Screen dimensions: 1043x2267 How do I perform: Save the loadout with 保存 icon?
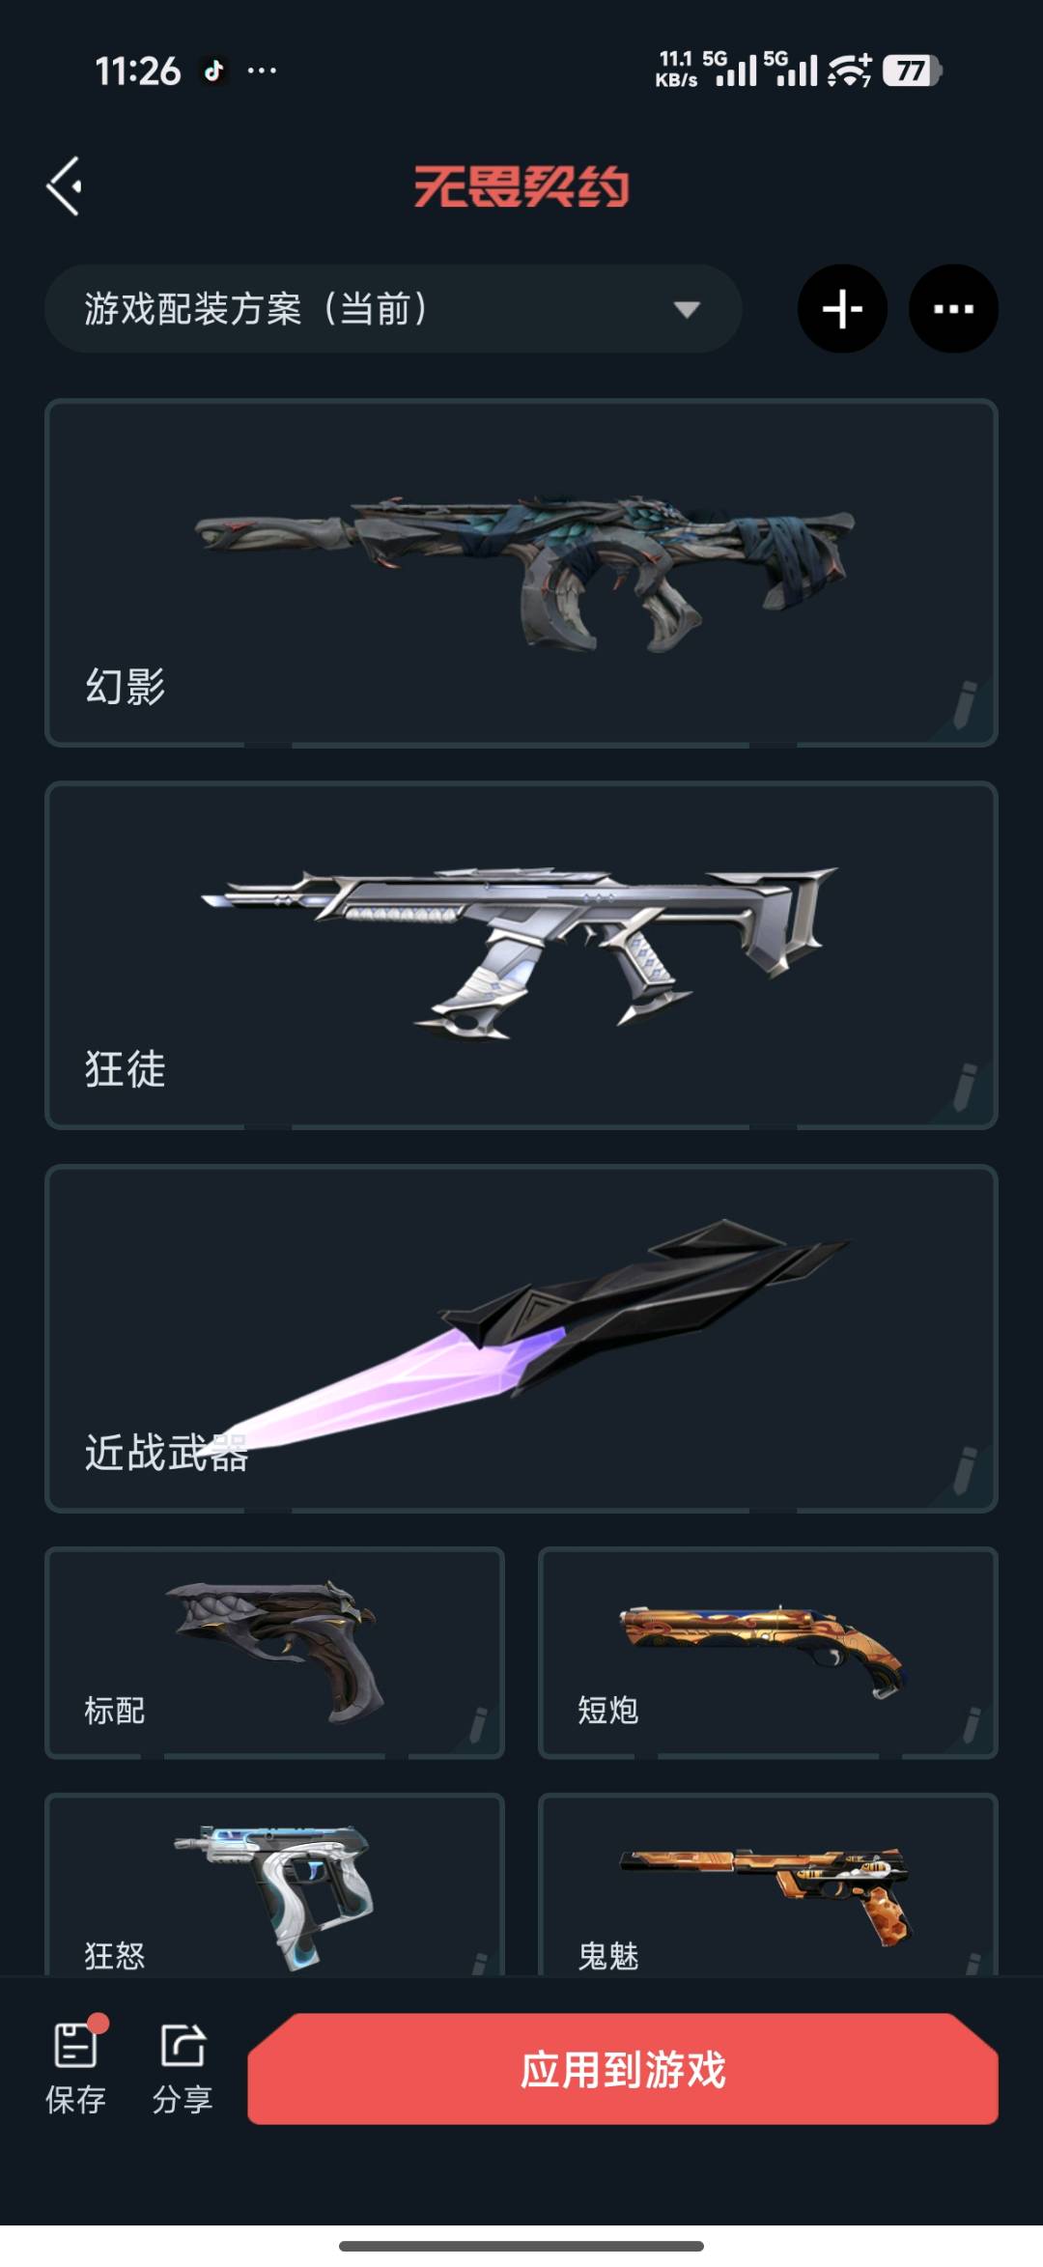pyautogui.click(x=76, y=2065)
